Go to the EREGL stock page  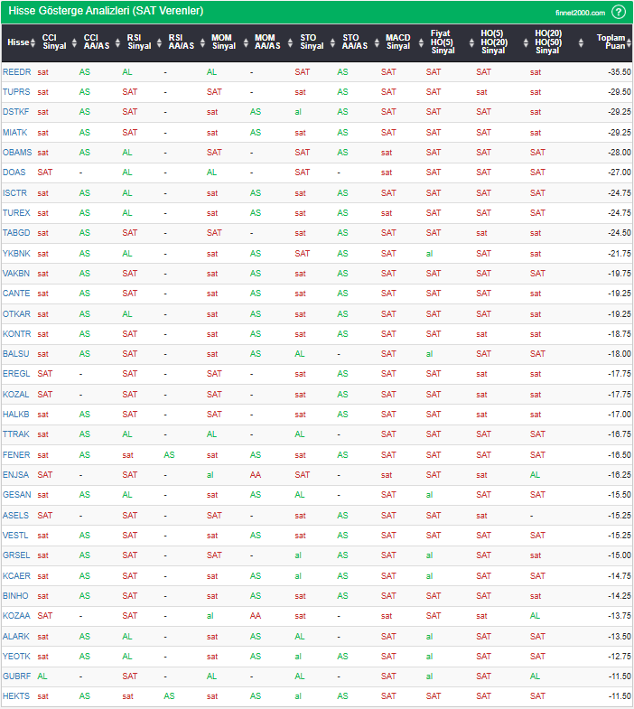click(x=16, y=373)
